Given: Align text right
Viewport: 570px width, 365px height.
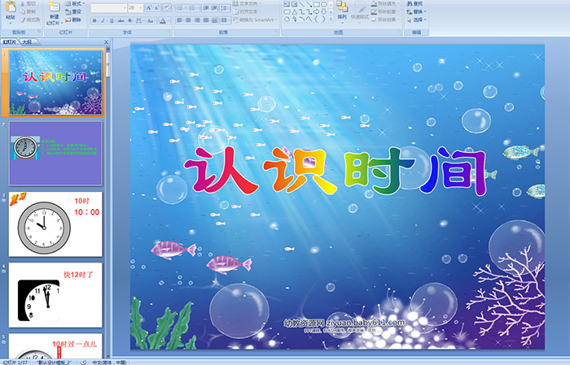Looking at the screenshot, I should 197,20.
